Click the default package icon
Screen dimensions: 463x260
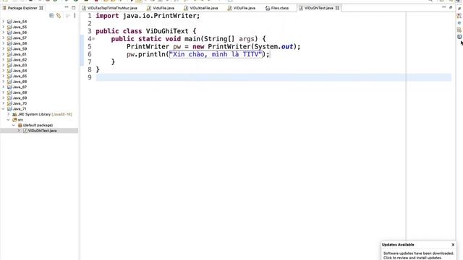tap(20, 125)
